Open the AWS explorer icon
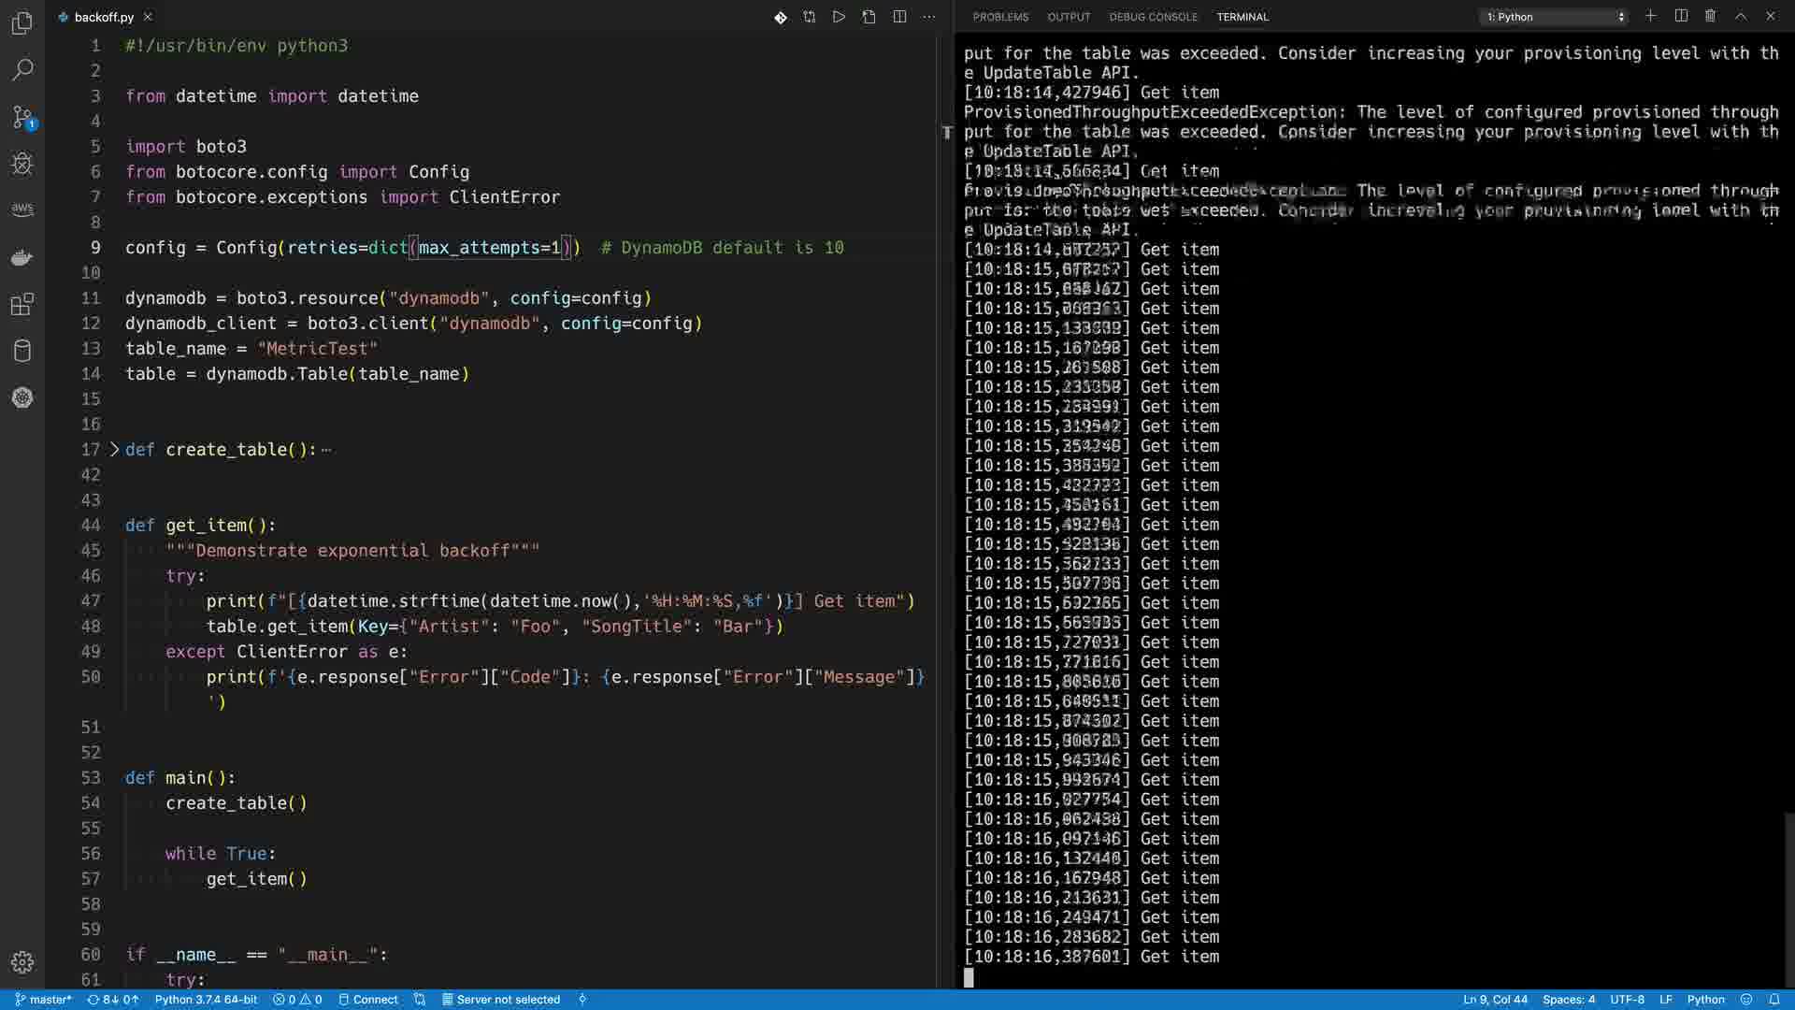 pyautogui.click(x=22, y=209)
